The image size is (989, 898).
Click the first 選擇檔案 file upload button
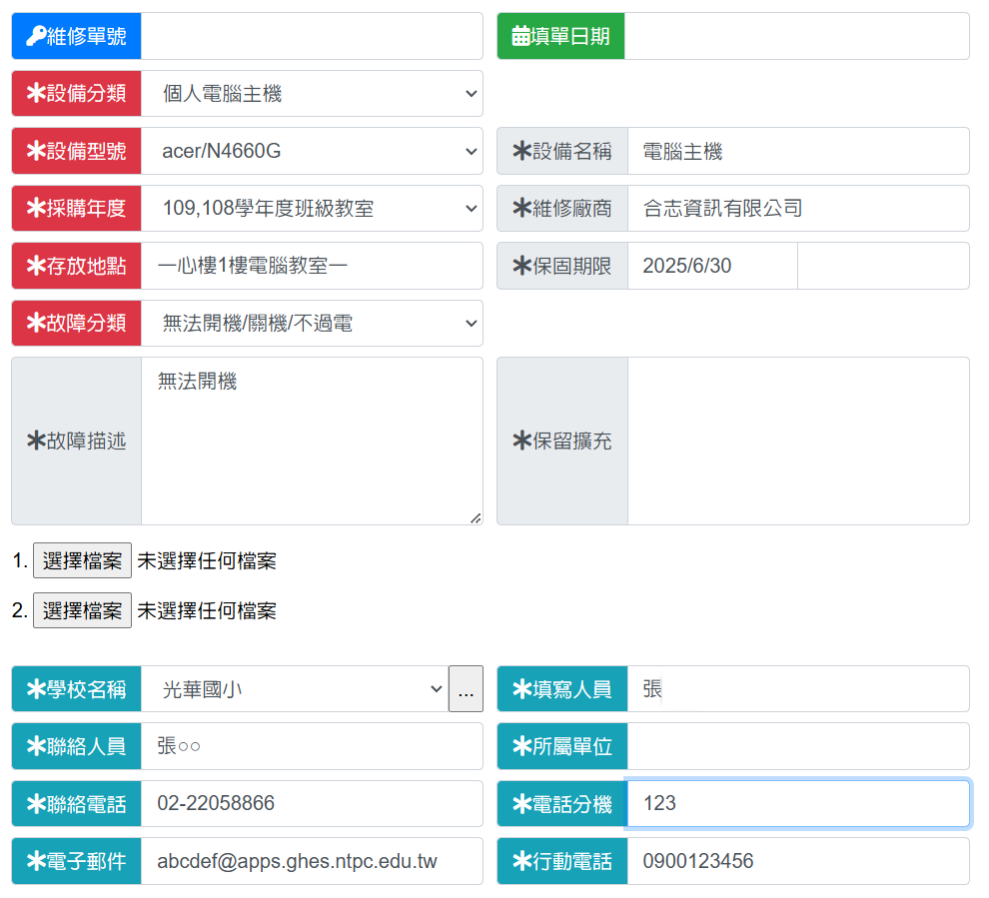[82, 560]
